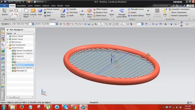Expand the Cameras node
The height and width of the screenshot is (110, 195).
(8, 42)
